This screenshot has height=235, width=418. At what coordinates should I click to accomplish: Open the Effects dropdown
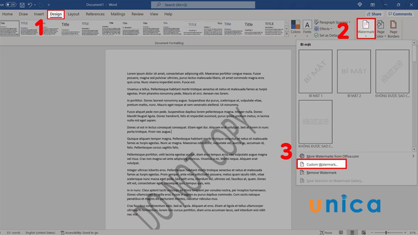click(323, 29)
